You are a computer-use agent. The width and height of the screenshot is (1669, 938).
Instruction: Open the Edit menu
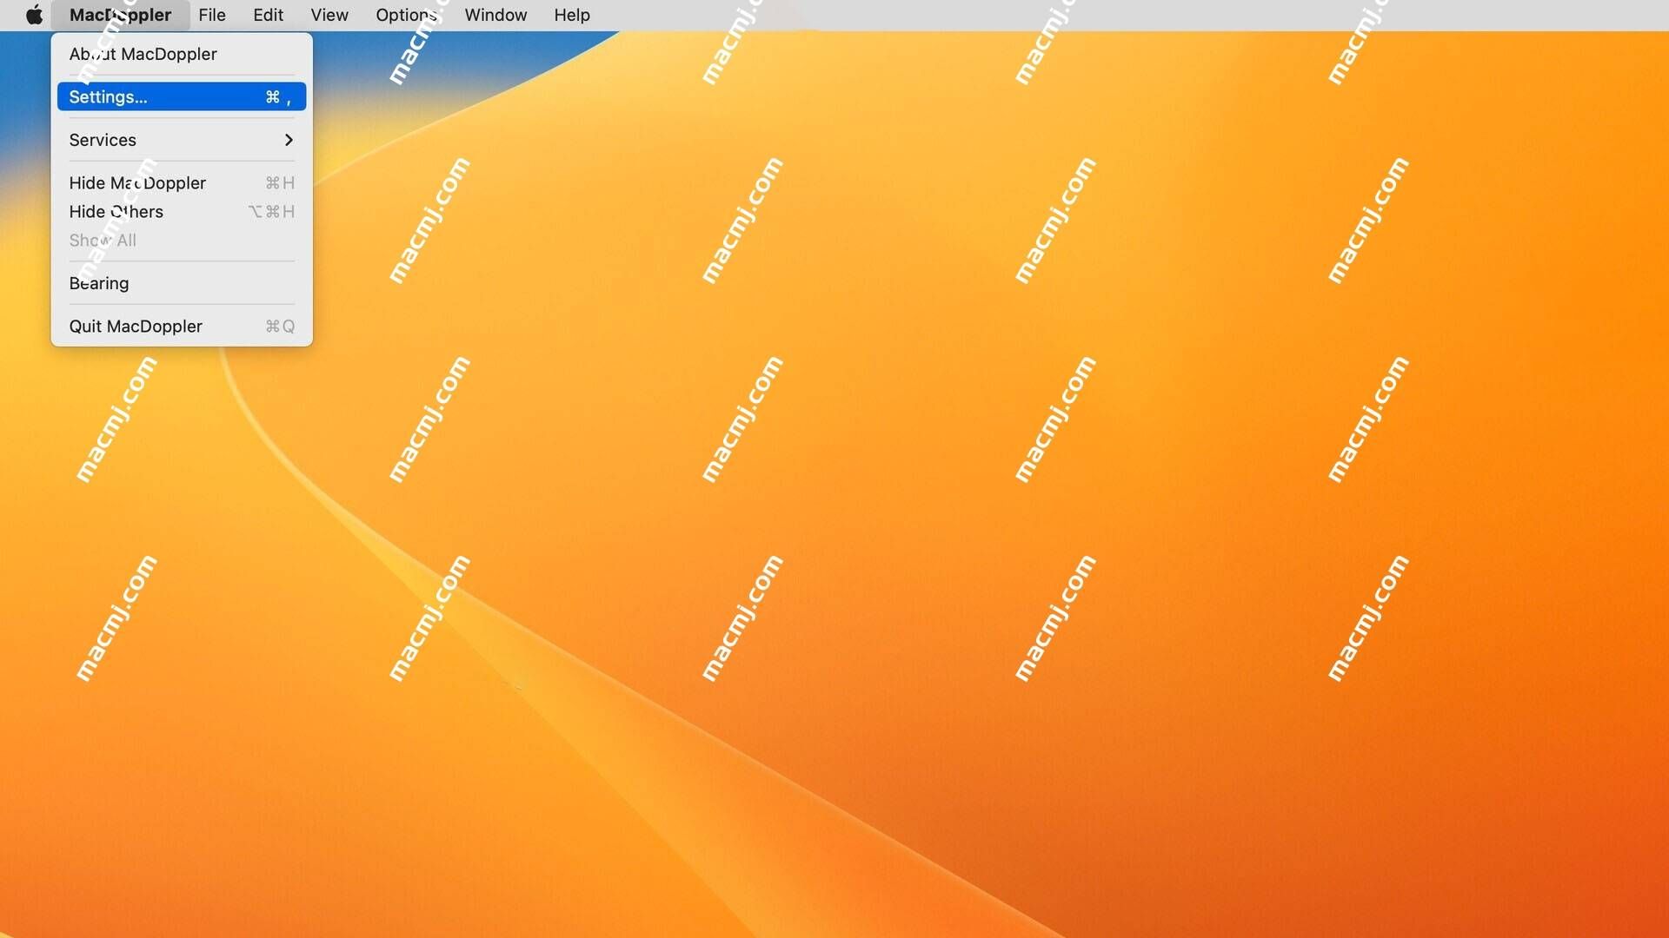tap(268, 15)
